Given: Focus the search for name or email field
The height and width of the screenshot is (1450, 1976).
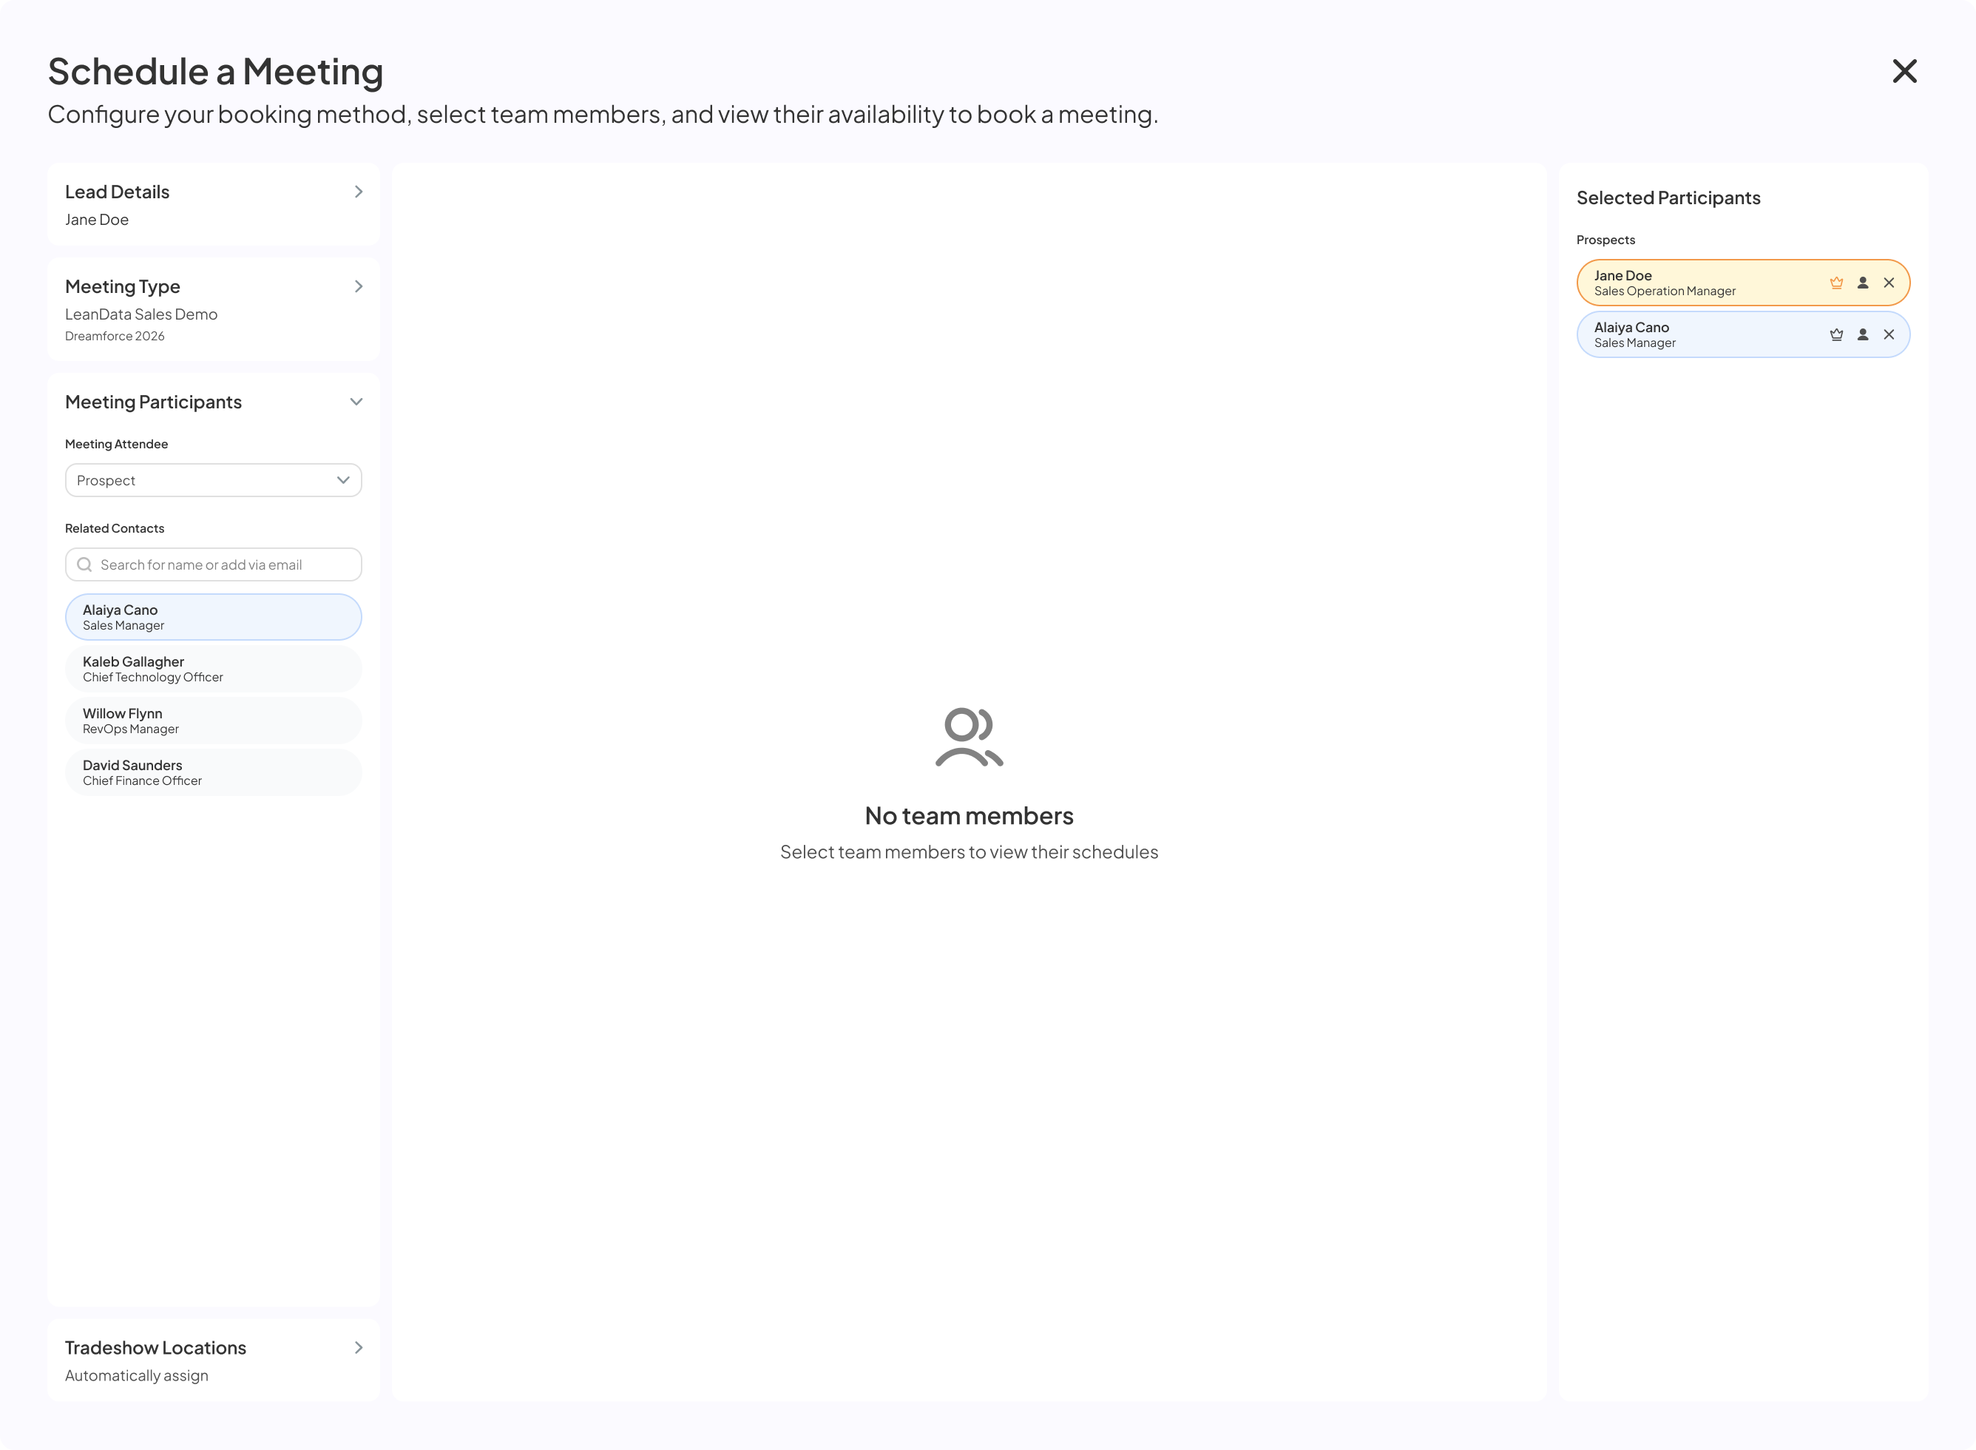Looking at the screenshot, I should [213, 564].
